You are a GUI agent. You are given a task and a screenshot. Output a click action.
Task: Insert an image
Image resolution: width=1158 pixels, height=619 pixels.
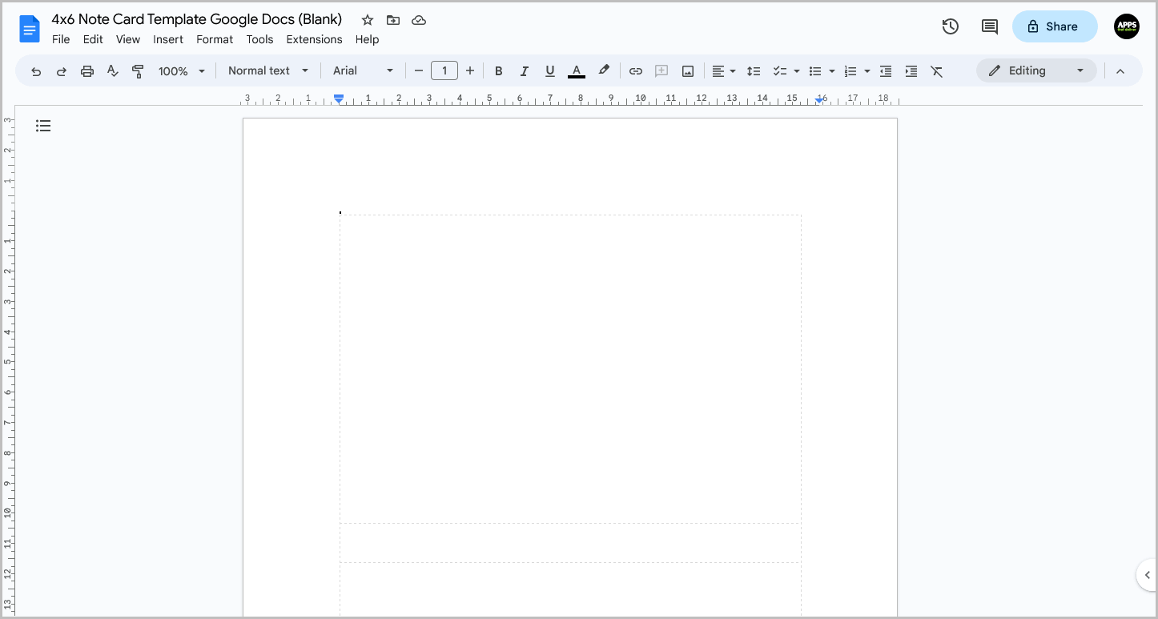click(x=687, y=70)
